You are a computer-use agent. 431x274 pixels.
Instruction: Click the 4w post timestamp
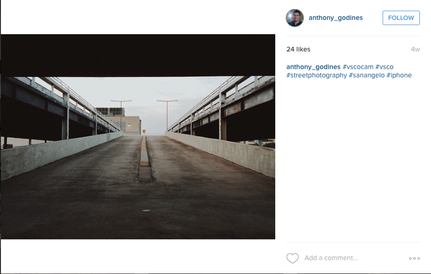click(415, 50)
